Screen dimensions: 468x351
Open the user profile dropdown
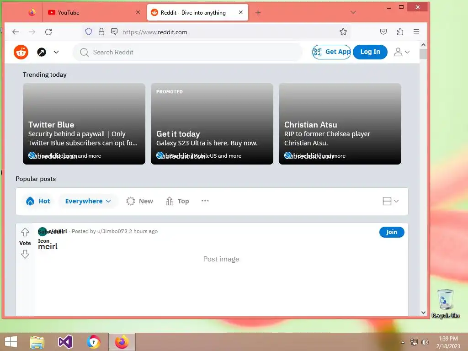pyautogui.click(x=401, y=52)
